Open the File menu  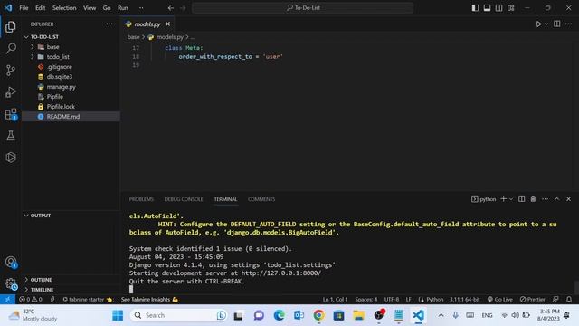[x=24, y=8]
